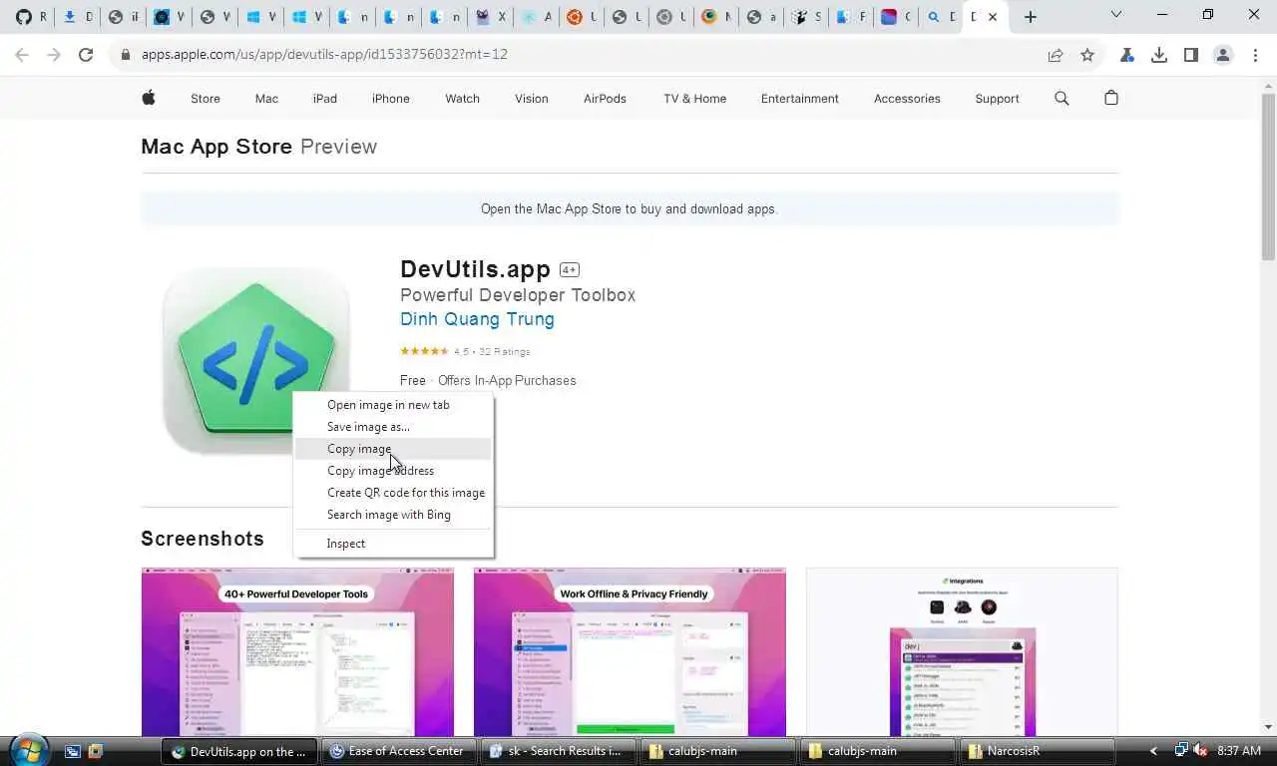The height and width of the screenshot is (766, 1277).
Task: Expand hidden system tray icons arrow
Action: (x=1154, y=751)
